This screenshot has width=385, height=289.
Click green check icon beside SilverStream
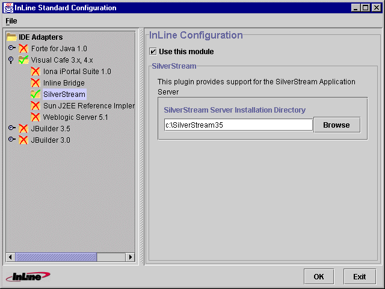click(35, 94)
